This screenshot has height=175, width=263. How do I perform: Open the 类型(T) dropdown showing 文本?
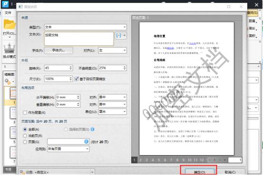[86, 27]
